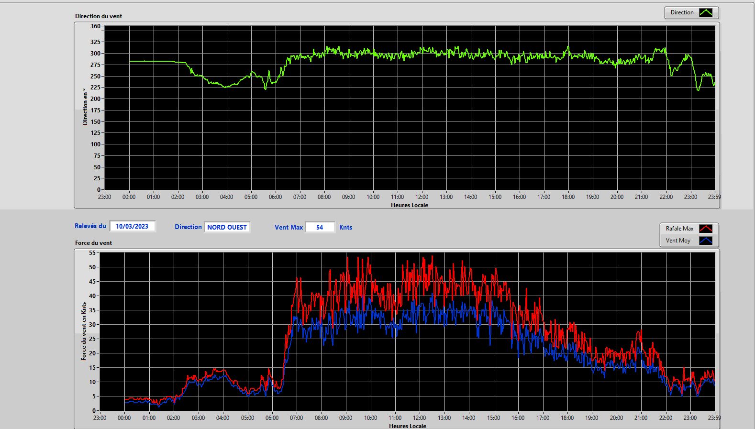Click the Vent Max label
This screenshot has height=429, width=755.
289,227
